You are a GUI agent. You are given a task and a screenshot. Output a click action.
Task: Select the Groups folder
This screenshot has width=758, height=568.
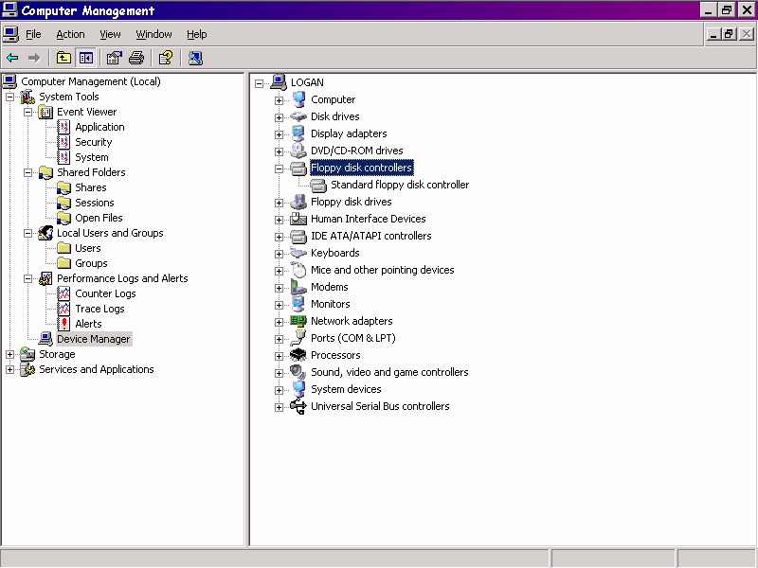coord(91,263)
